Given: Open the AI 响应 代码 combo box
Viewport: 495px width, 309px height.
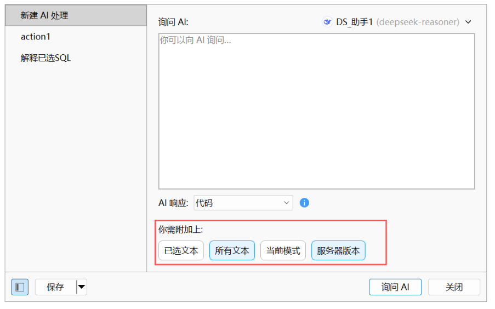Looking at the screenshot, I should 243,203.
